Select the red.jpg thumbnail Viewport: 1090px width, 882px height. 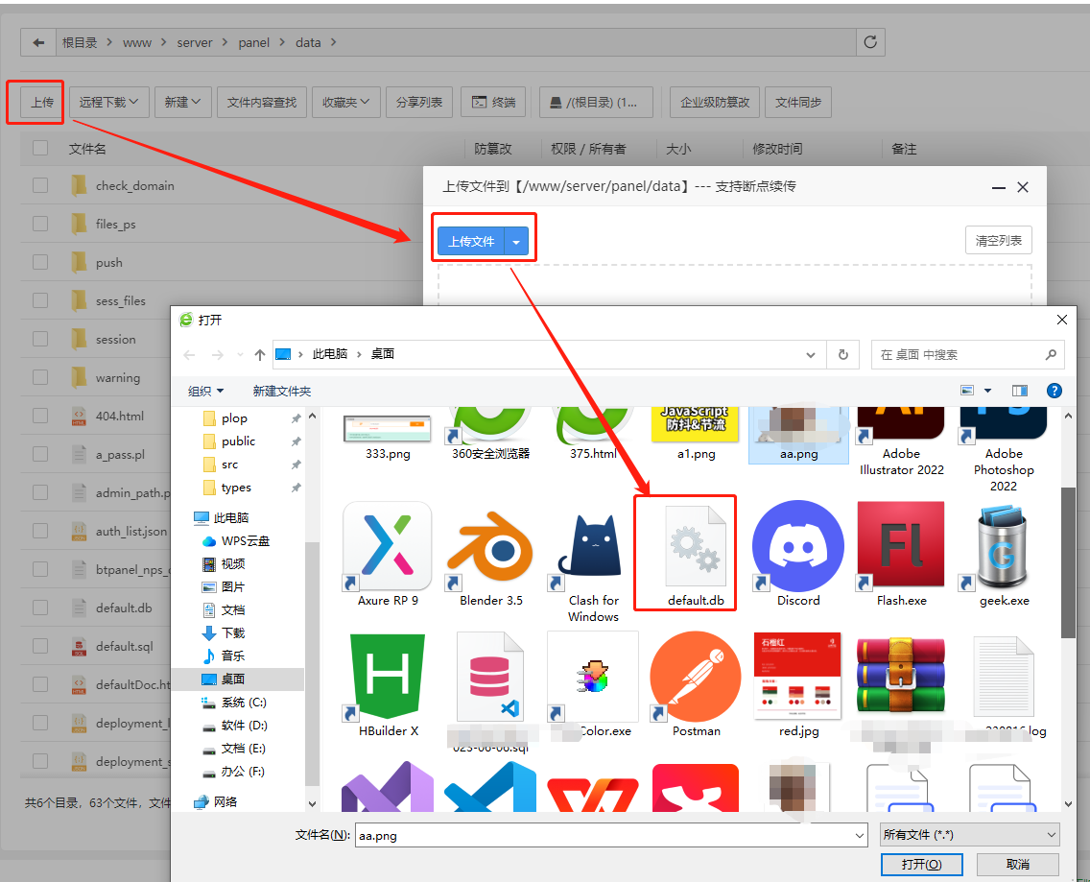798,685
